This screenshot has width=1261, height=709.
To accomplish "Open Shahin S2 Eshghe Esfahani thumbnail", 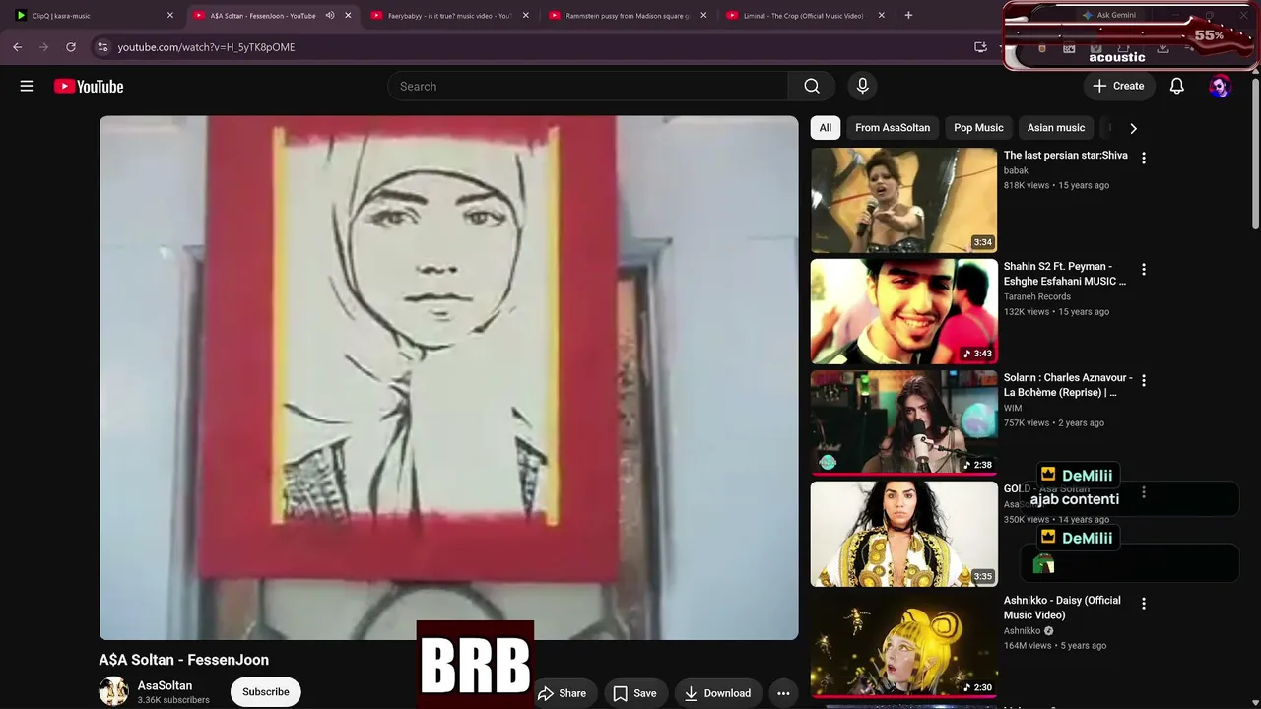I will click(903, 311).
